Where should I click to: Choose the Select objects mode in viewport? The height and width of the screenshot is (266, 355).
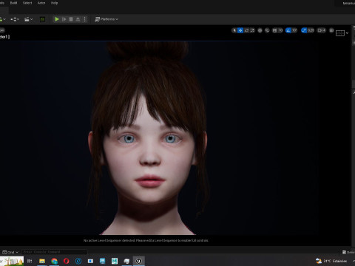tap(234, 30)
